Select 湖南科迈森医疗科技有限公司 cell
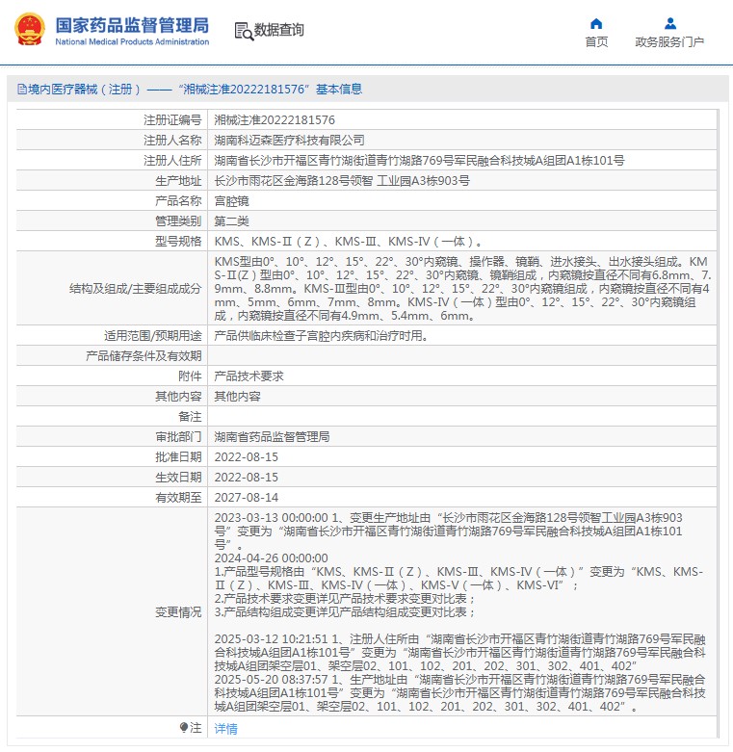 (x=289, y=140)
